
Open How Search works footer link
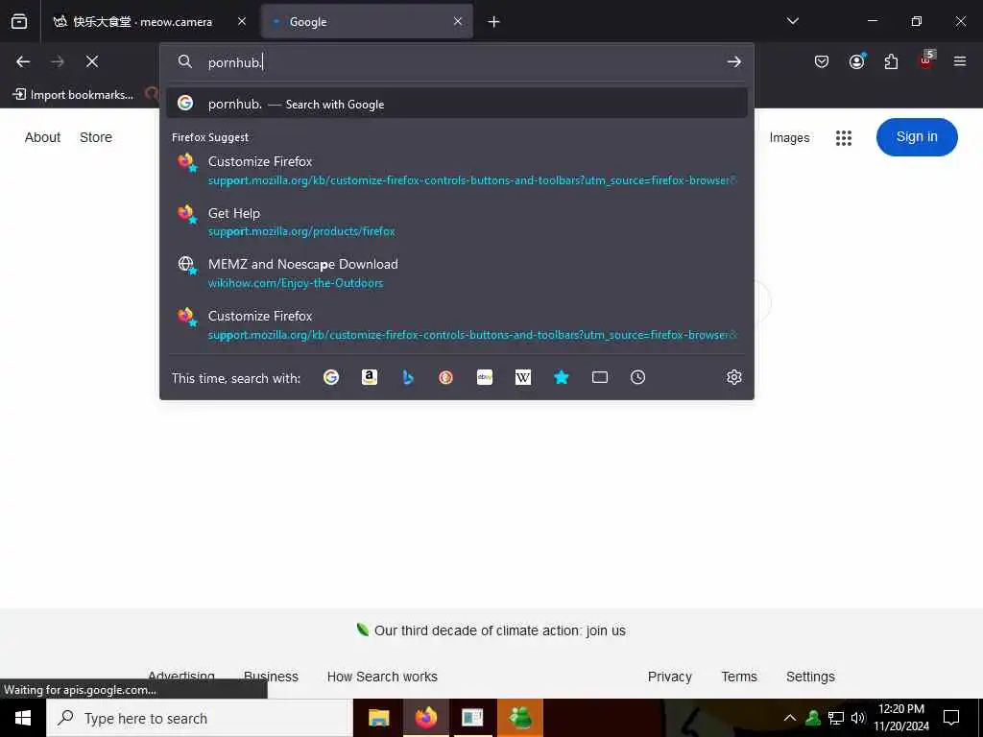click(382, 677)
